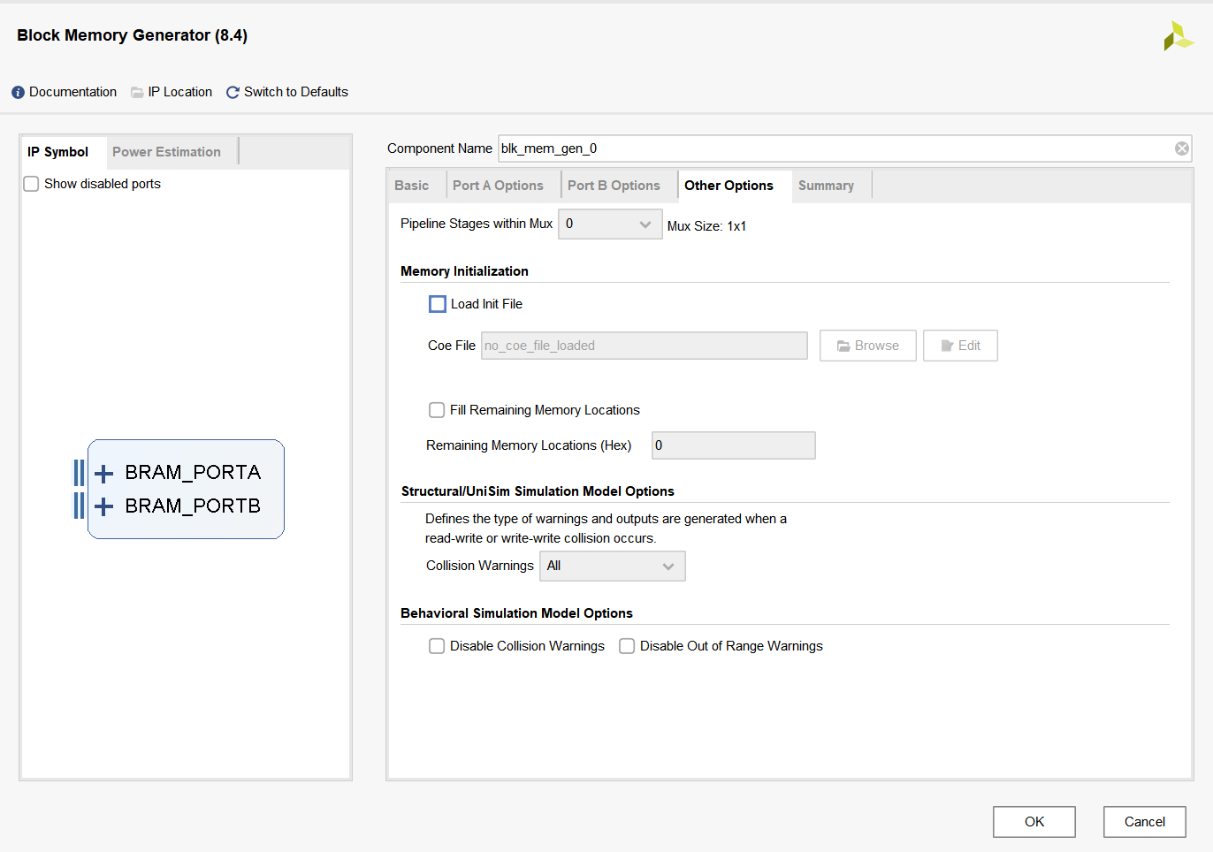Screen dimensions: 1213x852
Task: Open IP Location folder icon
Action: (x=137, y=93)
